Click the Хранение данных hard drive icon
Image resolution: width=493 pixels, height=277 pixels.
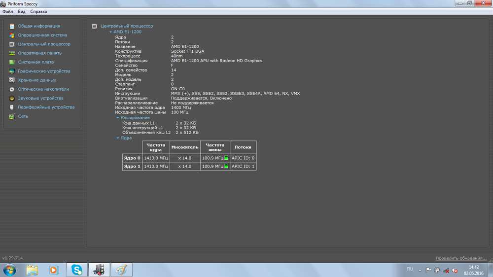[x=12, y=80]
